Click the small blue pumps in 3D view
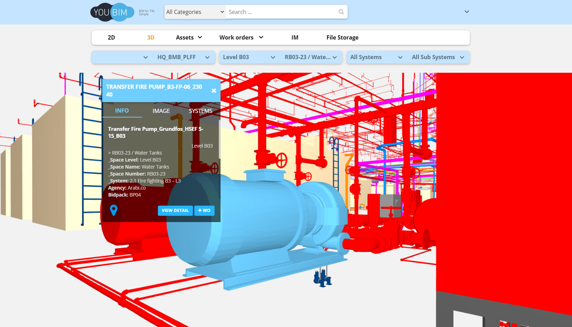Image resolution: width=572 pixels, height=327 pixels. [x=322, y=278]
